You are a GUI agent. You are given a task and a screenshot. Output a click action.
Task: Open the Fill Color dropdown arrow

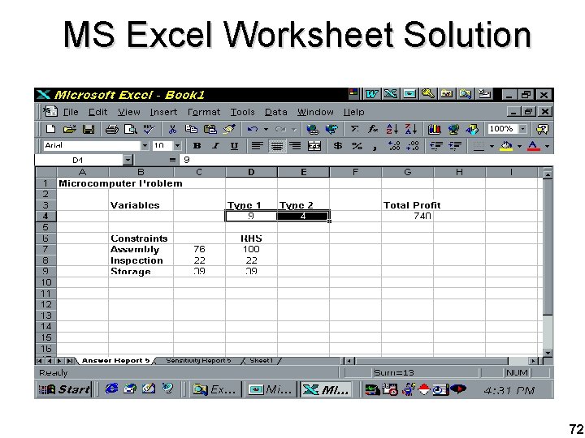click(519, 146)
